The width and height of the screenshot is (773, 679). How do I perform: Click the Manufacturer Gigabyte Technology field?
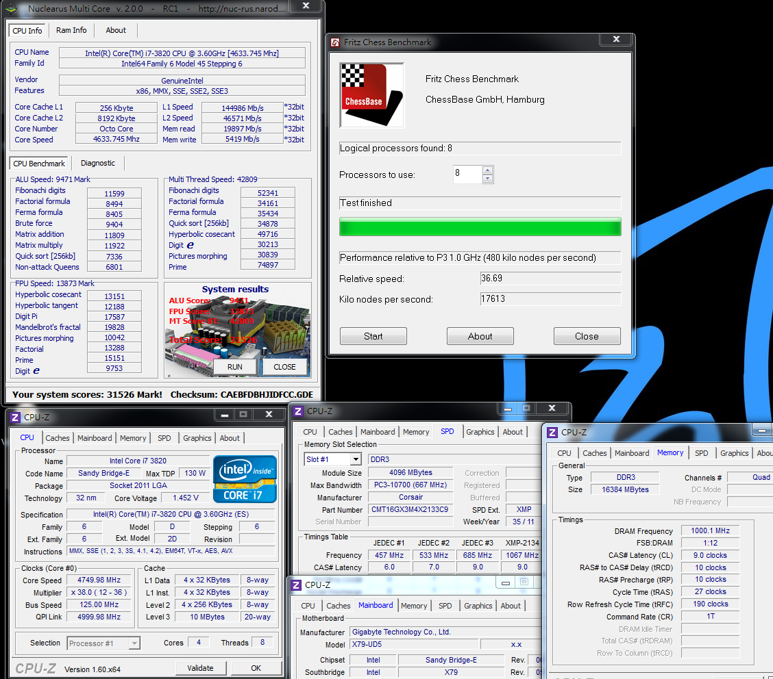click(x=446, y=632)
